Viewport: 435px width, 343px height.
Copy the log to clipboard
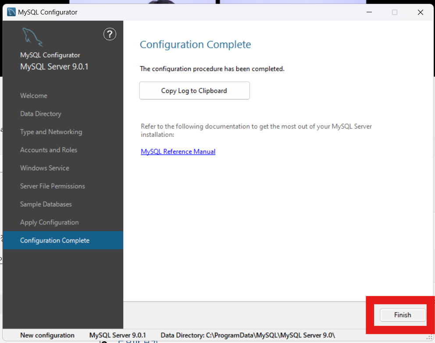coord(194,90)
